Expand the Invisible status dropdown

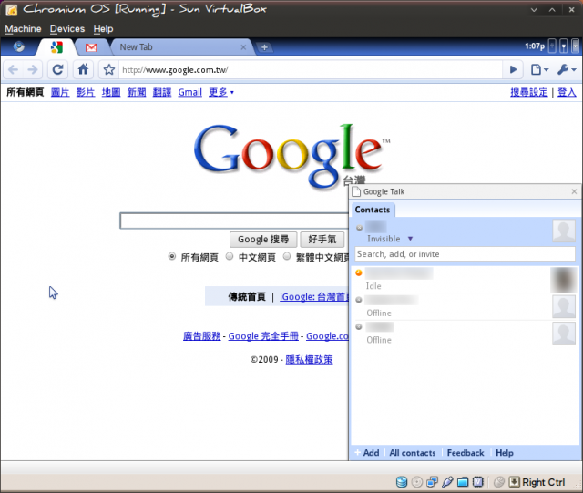click(x=410, y=239)
